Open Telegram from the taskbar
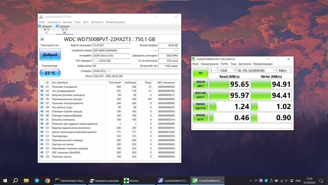Viewport: 328px width, 185px height. tap(37, 181)
